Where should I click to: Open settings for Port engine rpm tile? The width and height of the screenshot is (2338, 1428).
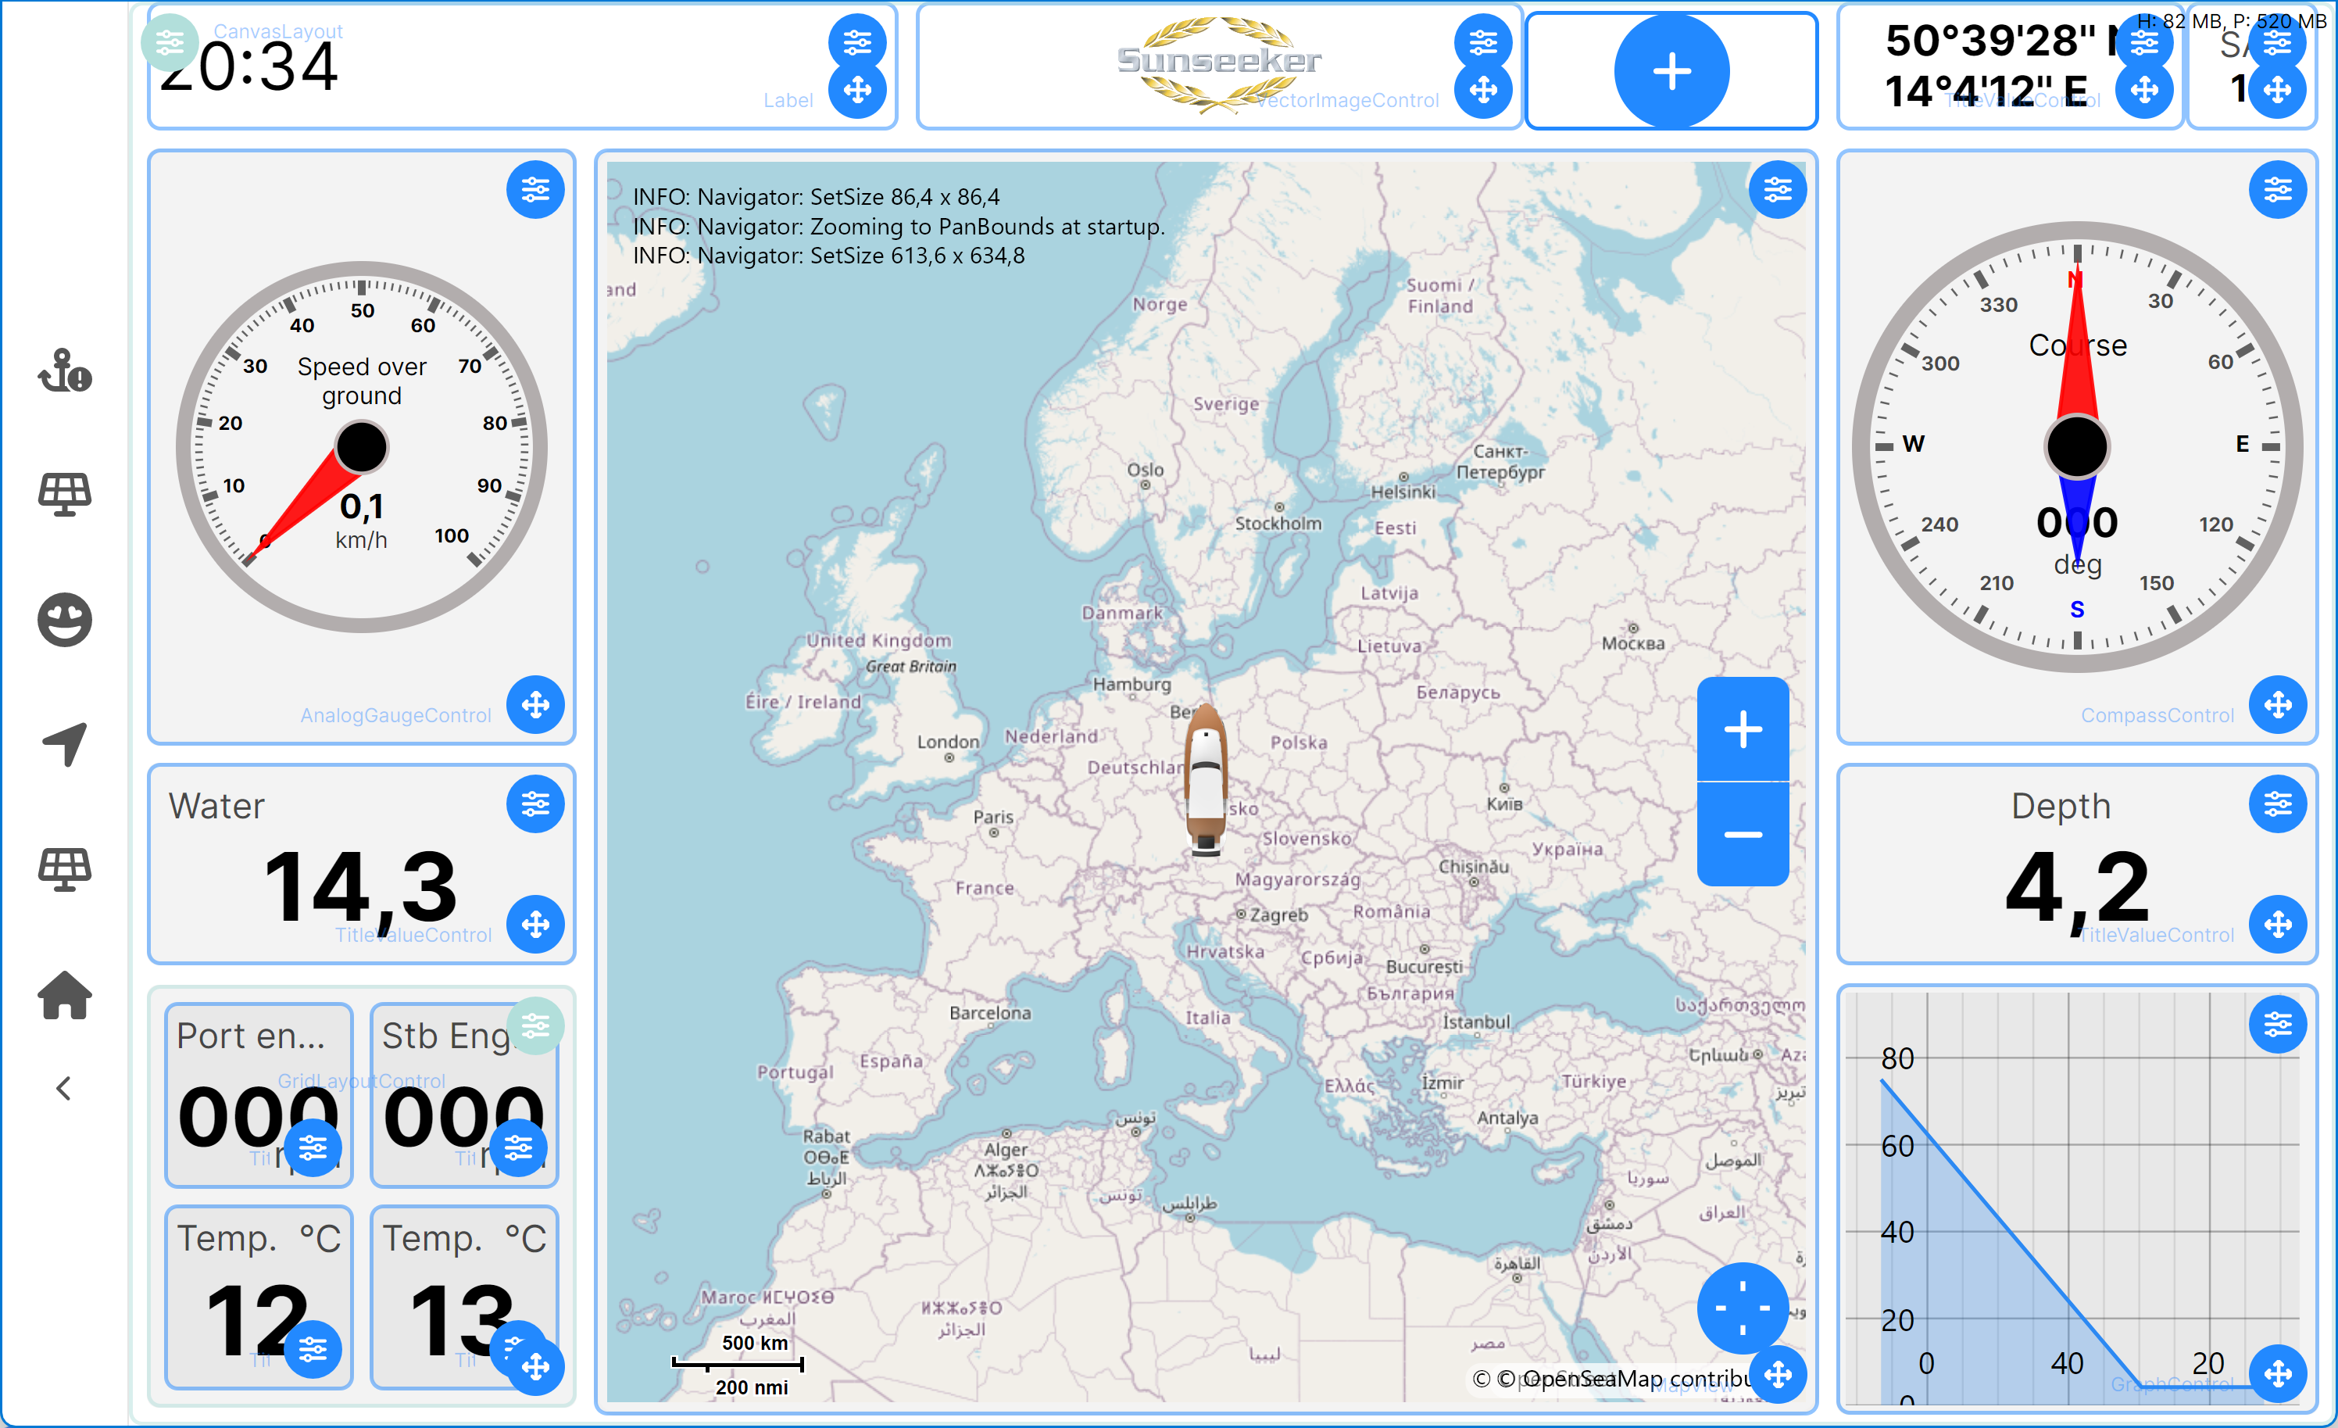point(313,1148)
